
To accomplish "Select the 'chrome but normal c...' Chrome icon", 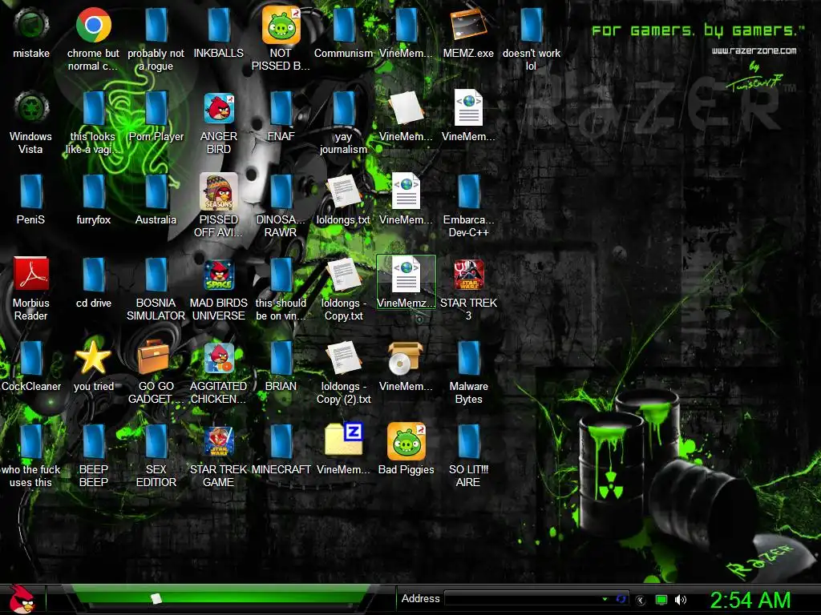I will 93,24.
